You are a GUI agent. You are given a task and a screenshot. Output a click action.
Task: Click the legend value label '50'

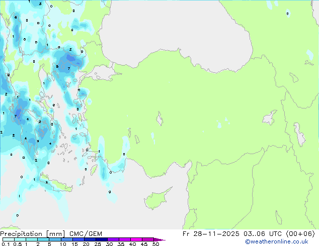[x=155, y=244]
